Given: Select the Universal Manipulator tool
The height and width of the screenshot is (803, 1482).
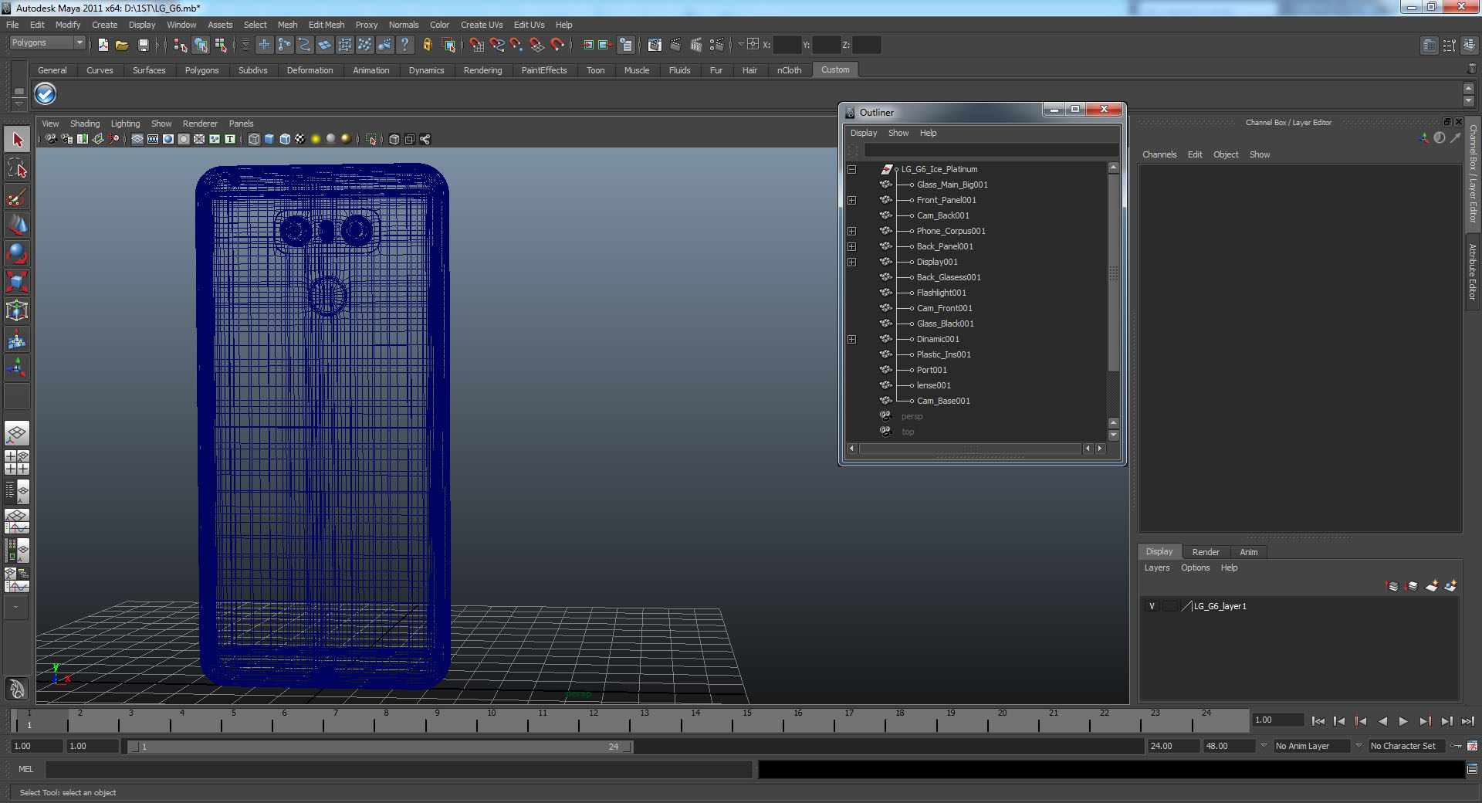Looking at the screenshot, I should pos(17,310).
